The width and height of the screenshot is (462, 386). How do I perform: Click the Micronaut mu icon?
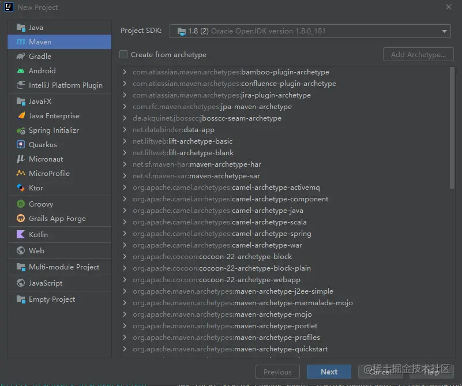[21, 159]
